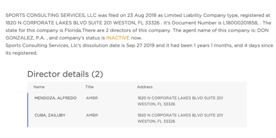Click Cuba Zailuby's address street line
276x138 pixels.
click(x=180, y=115)
